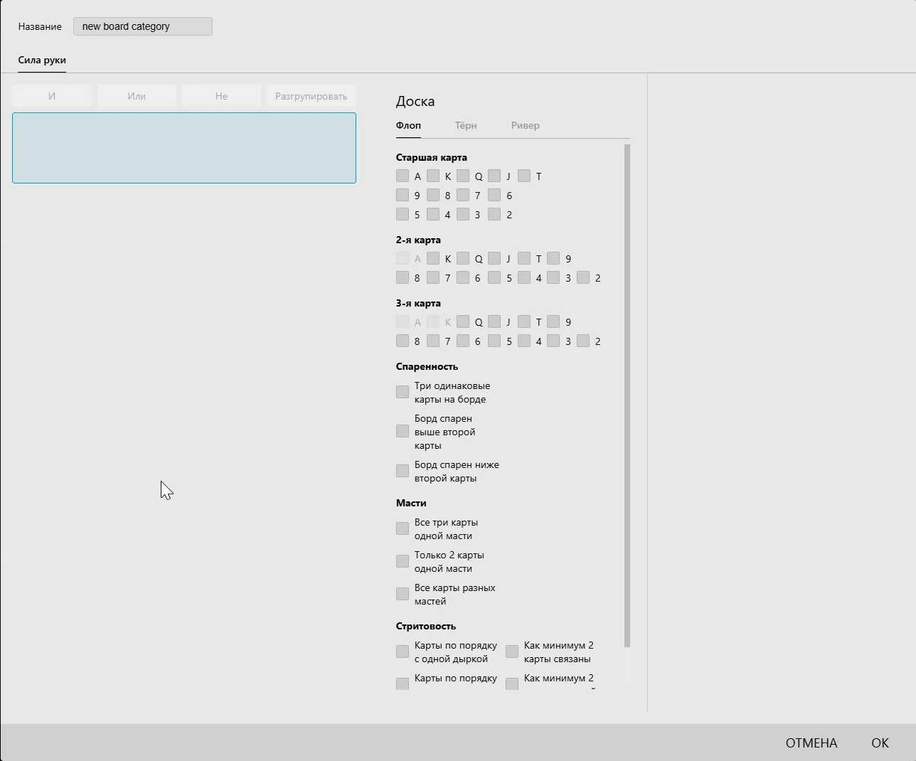Screen dimensions: 916x761
Task: Check 'Все карты разных мастей' option
Action: (x=403, y=594)
